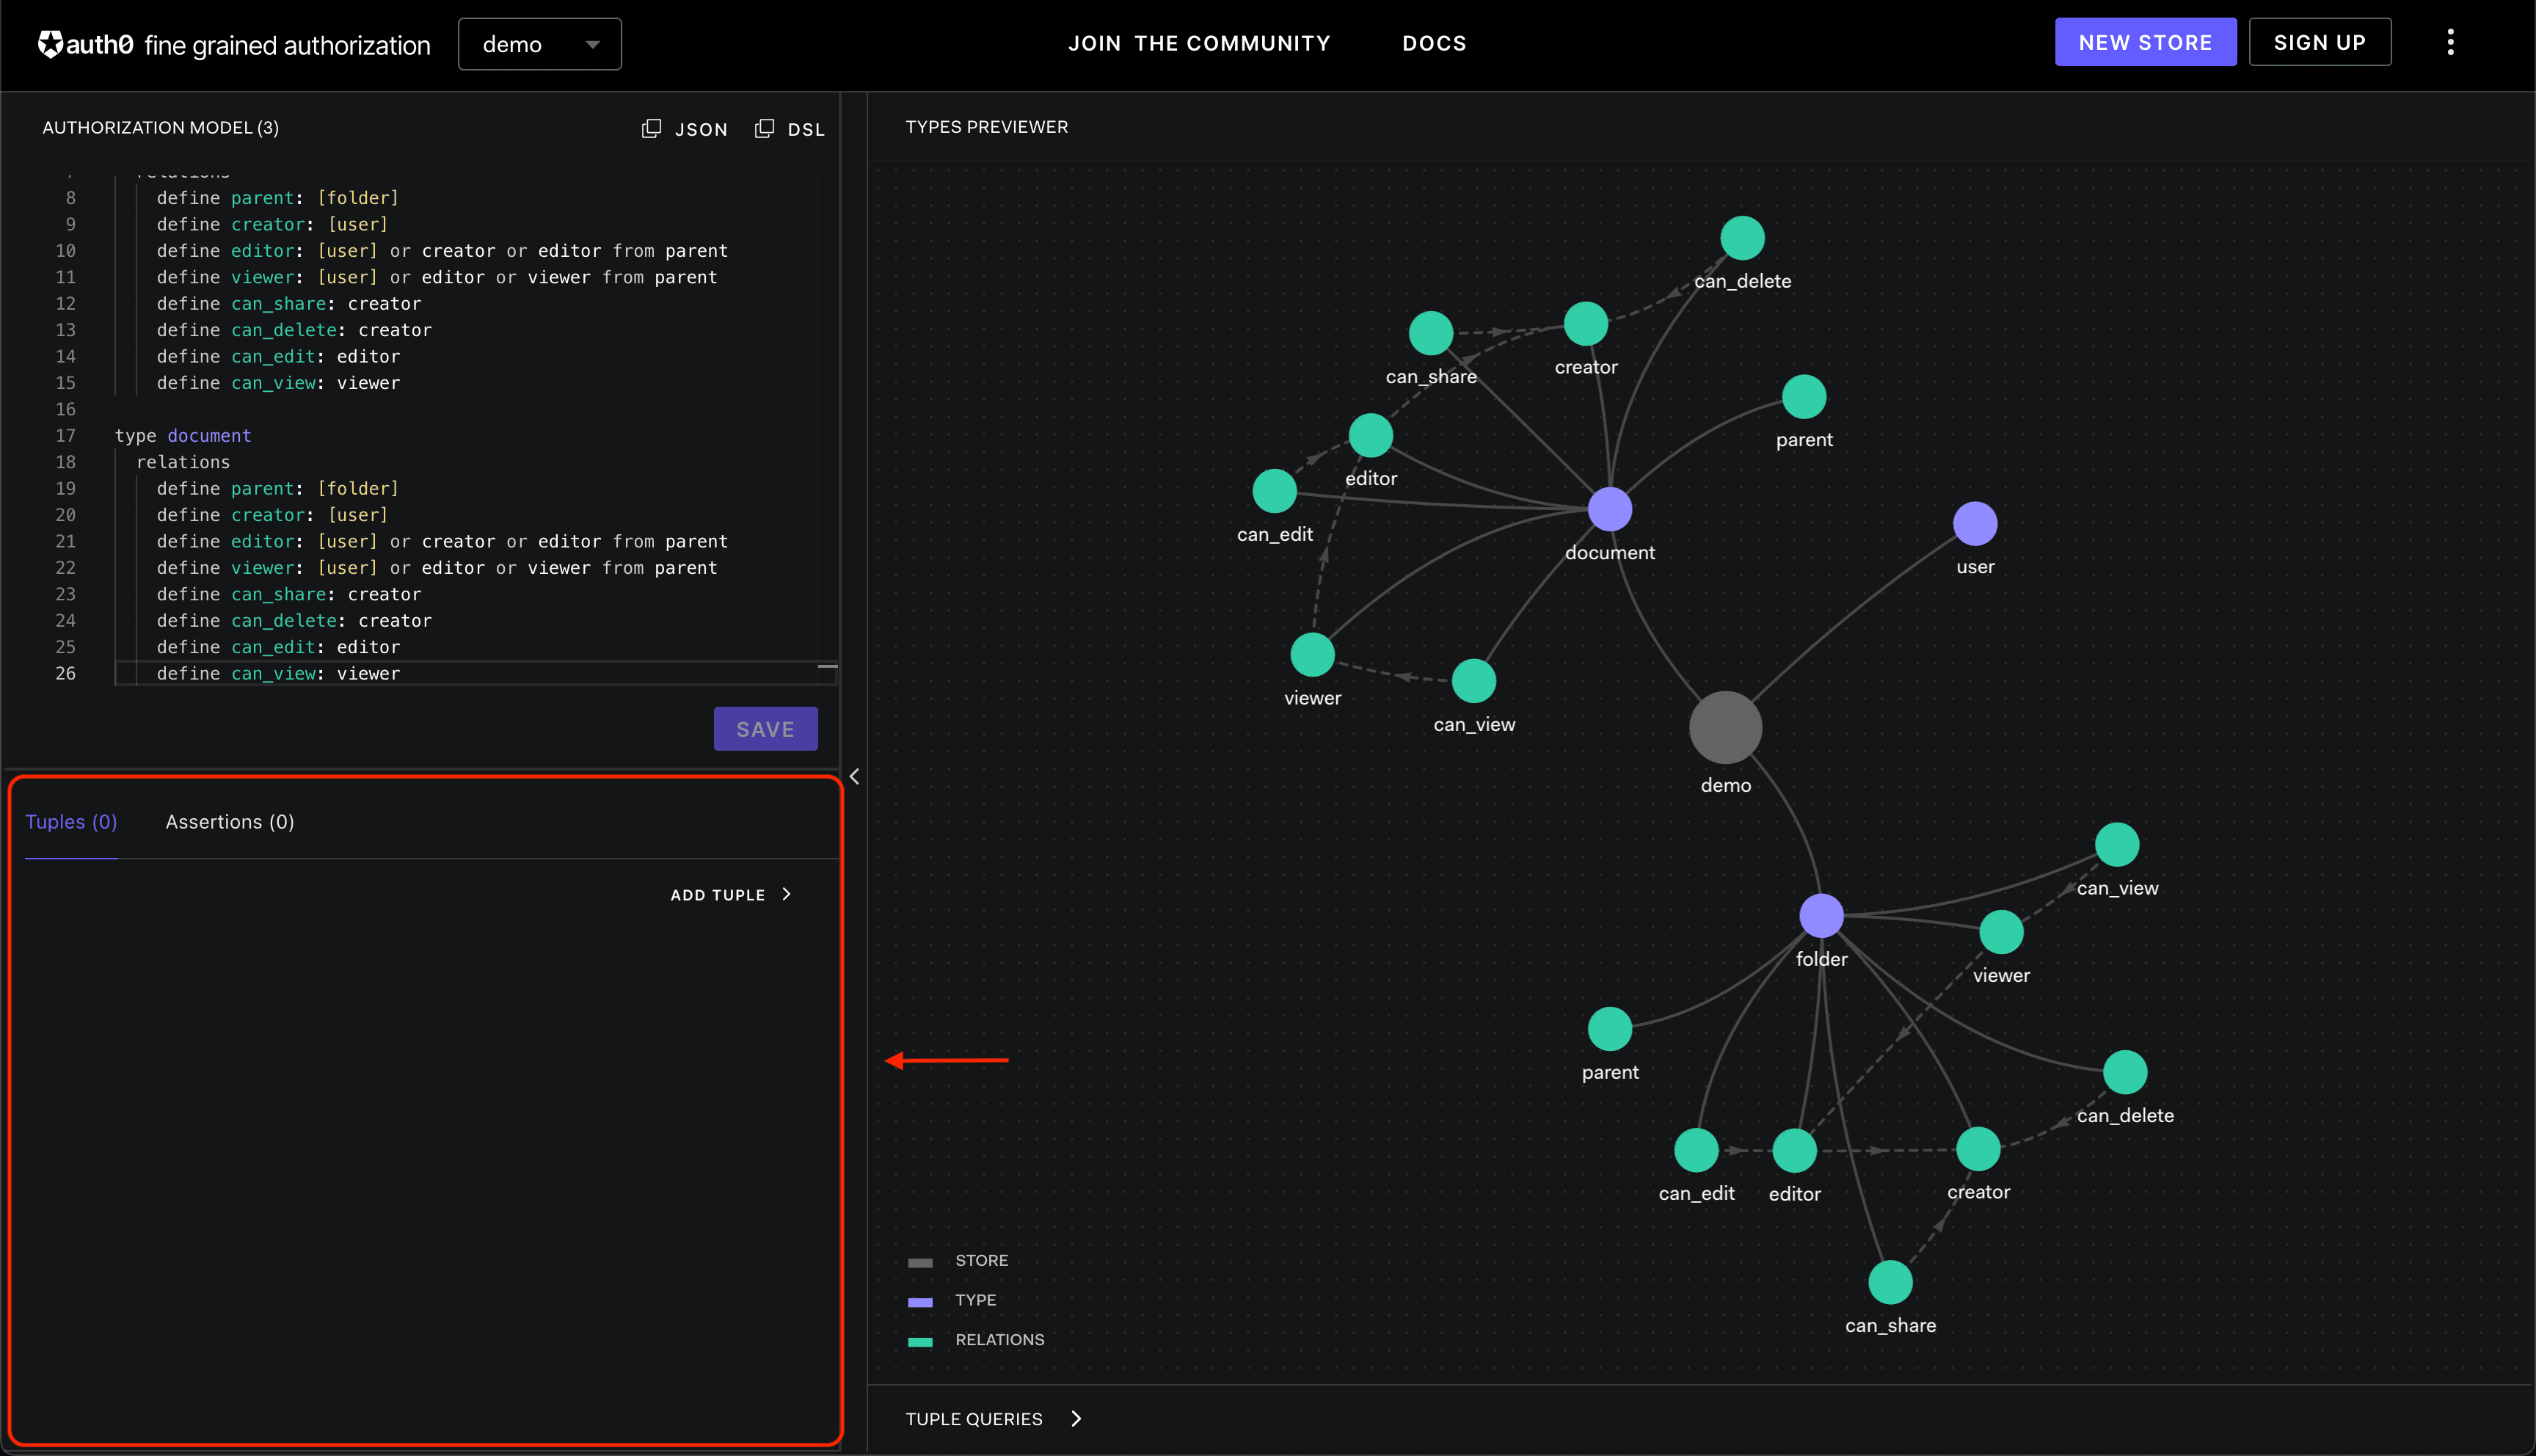The image size is (2536, 1456).
Task: Click the code editor minimap scrollbar
Action: tap(828, 430)
